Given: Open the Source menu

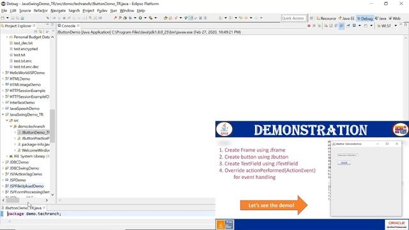Looking at the screenshot, I should (25, 11).
